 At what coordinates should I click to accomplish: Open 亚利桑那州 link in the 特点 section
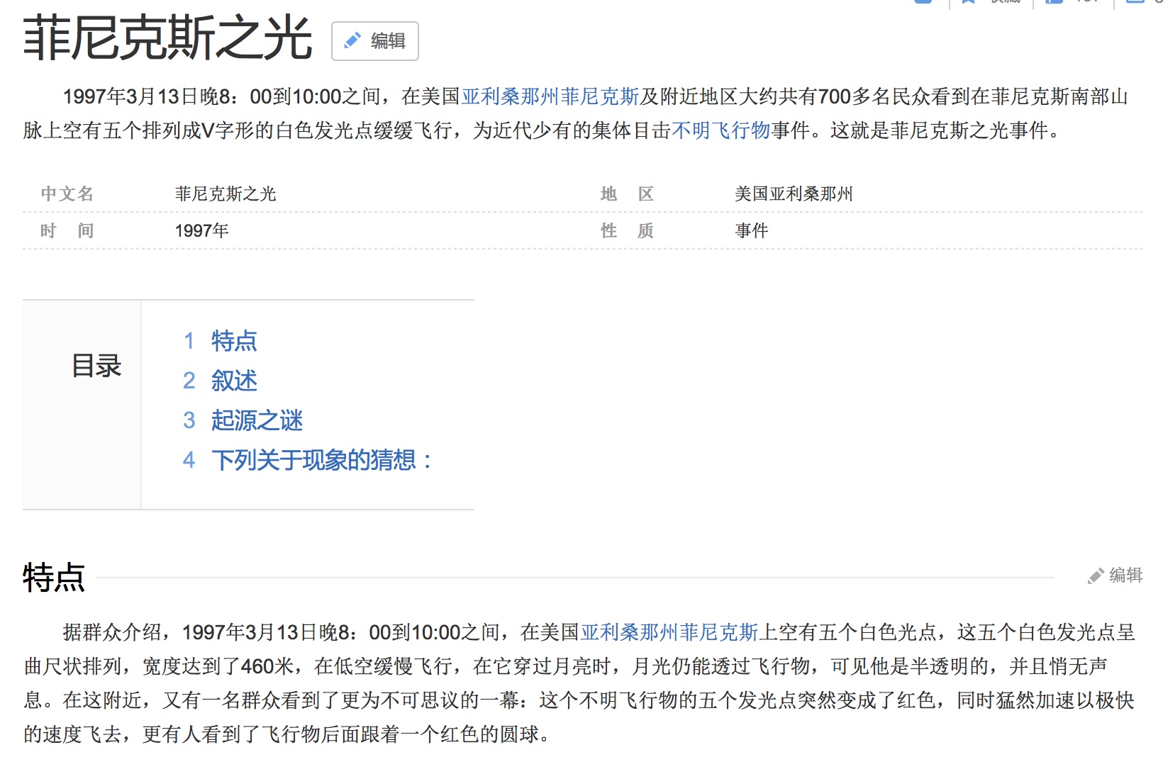point(630,632)
